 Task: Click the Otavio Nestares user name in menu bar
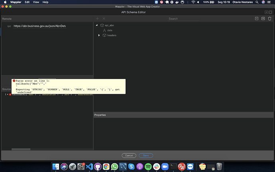[243, 2]
